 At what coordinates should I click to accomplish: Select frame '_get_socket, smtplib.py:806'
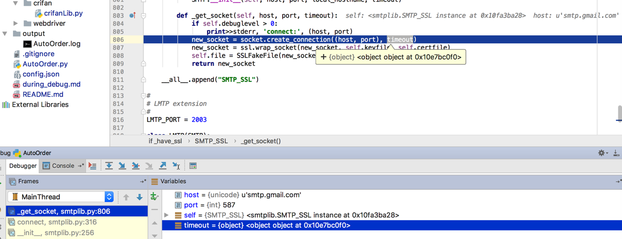[76, 211]
